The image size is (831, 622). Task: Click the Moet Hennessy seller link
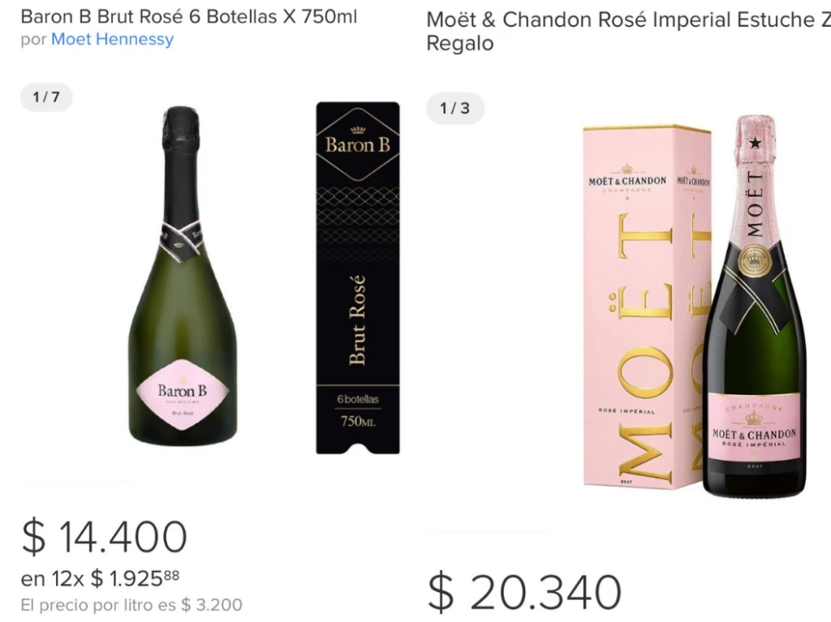pos(112,39)
